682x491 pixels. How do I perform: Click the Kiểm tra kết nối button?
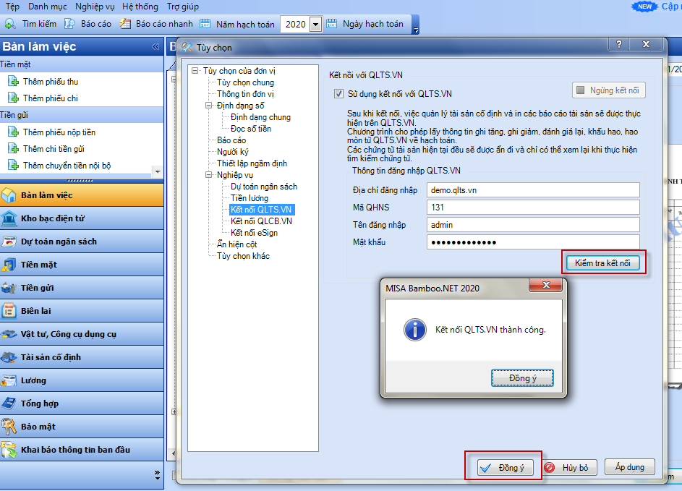tap(602, 262)
